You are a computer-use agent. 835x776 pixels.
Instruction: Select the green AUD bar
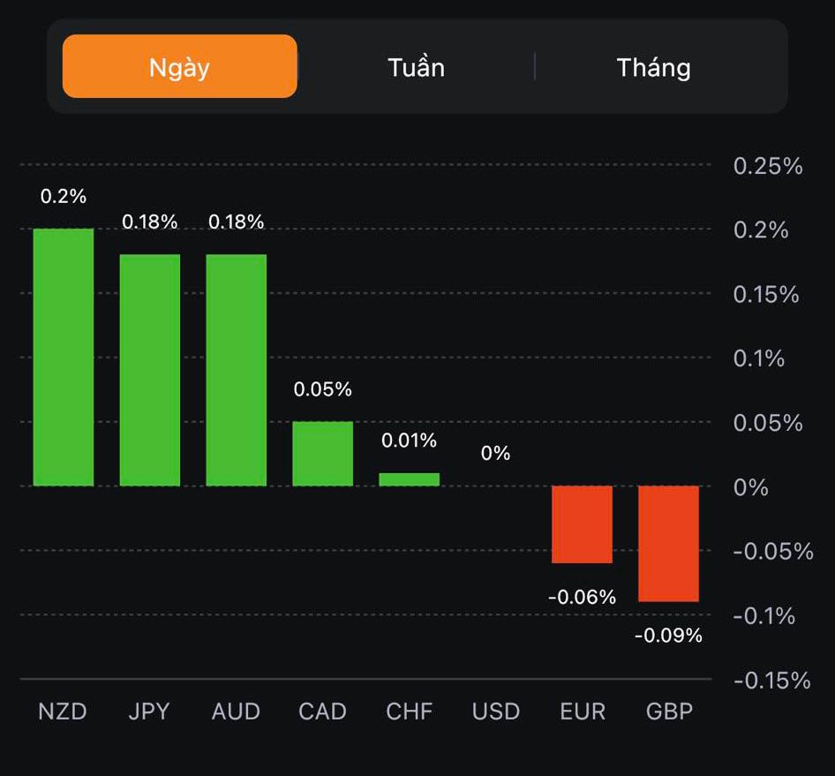tap(236, 371)
